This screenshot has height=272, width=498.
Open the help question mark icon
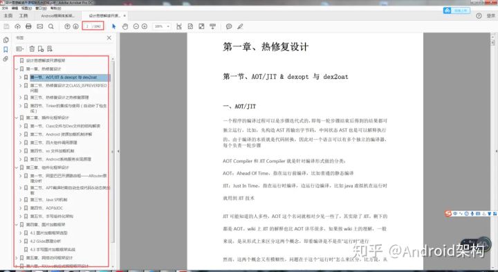pos(479,16)
